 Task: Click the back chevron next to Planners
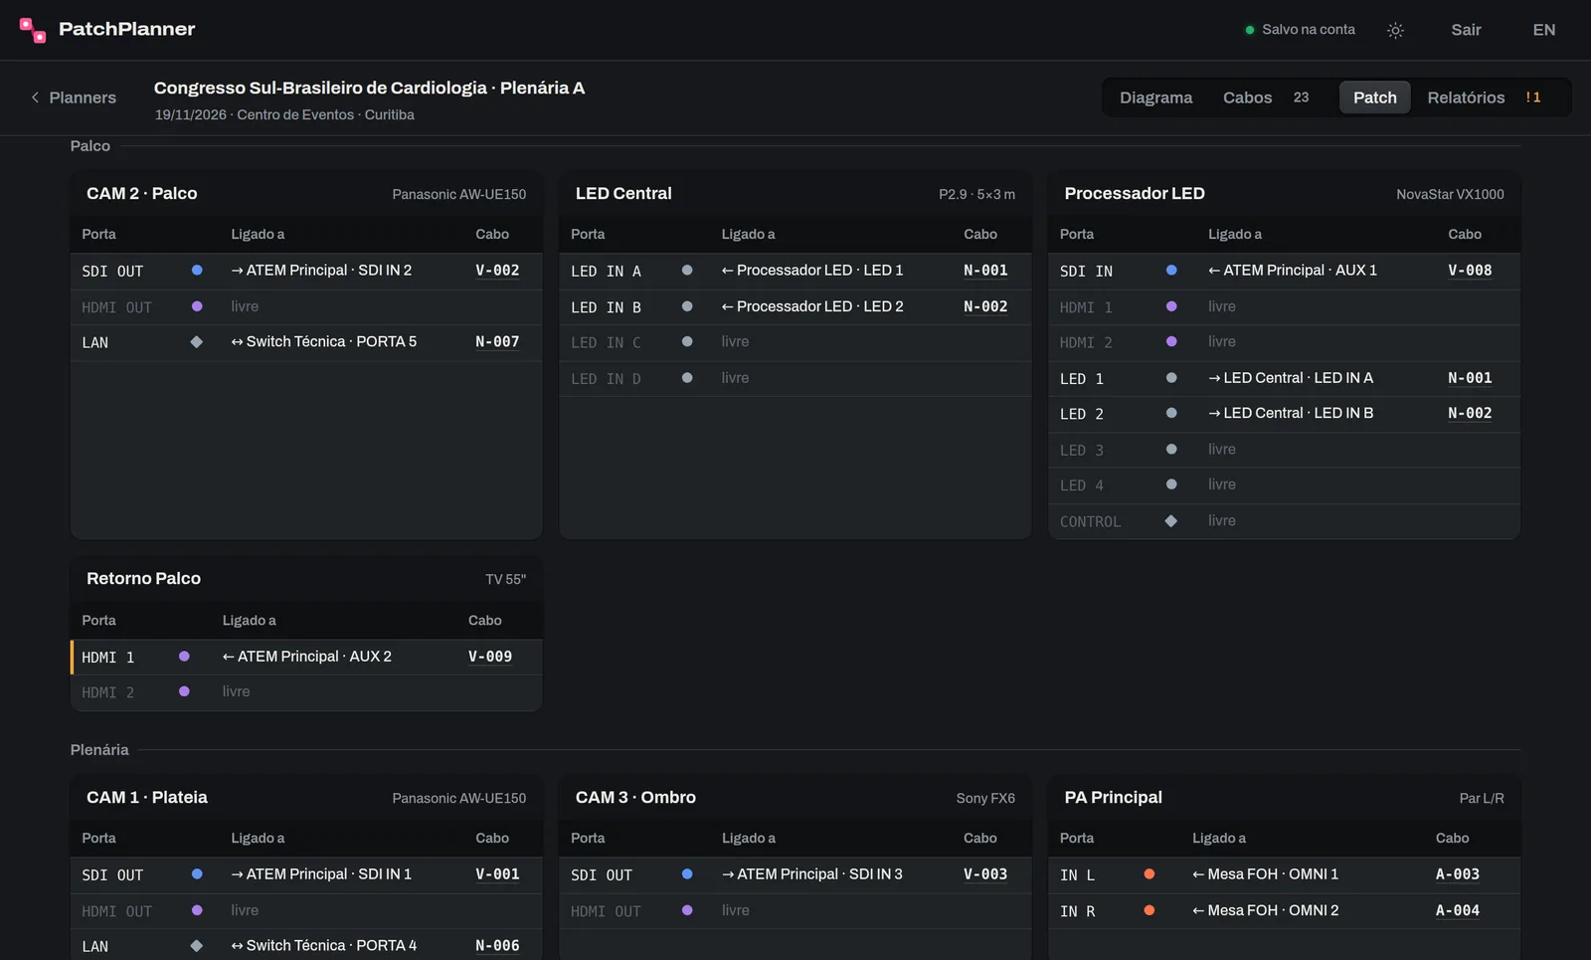35,97
